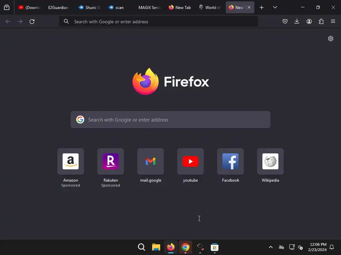Viewport: 341px width, 255px height.
Task: Open Microsoft Store from taskbar
Action: tap(214, 247)
